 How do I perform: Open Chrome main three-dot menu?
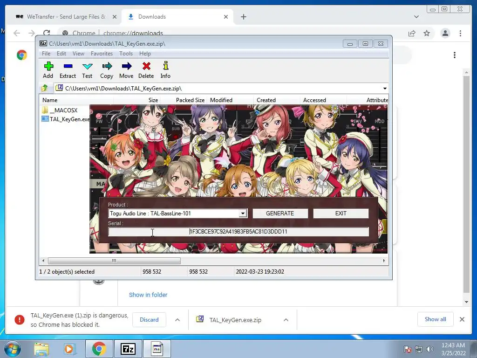pyautogui.click(x=460, y=33)
